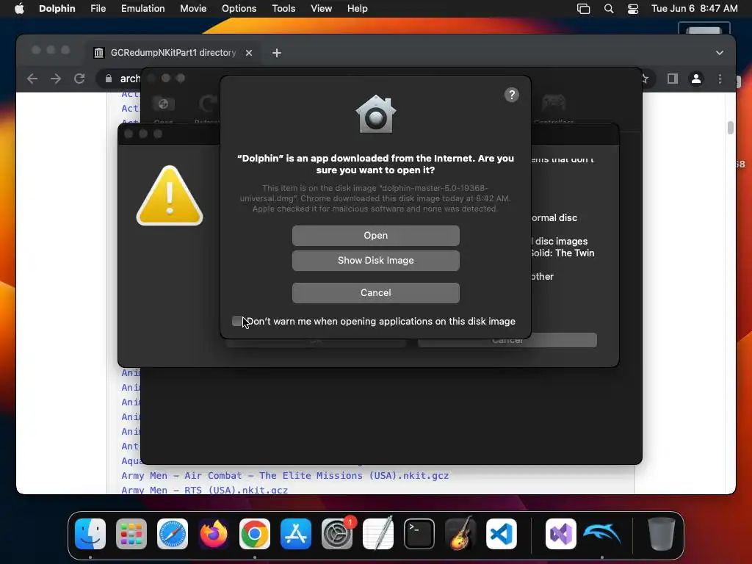The image size is (752, 564).
Task: Open Chrome from the Dock
Action: tap(255, 534)
